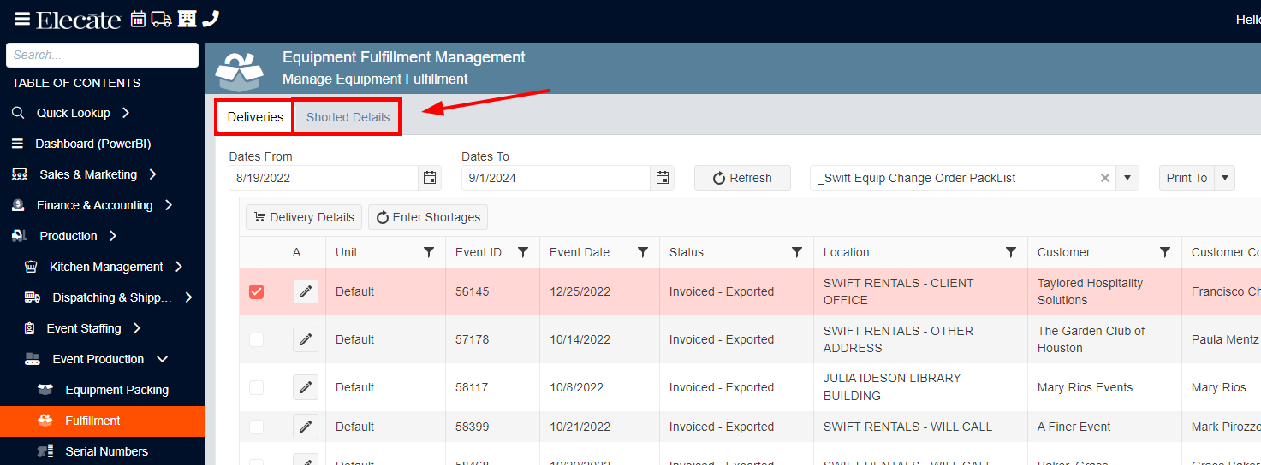Check the checkbox for event 58117
The image size is (1261, 465).
point(256,387)
